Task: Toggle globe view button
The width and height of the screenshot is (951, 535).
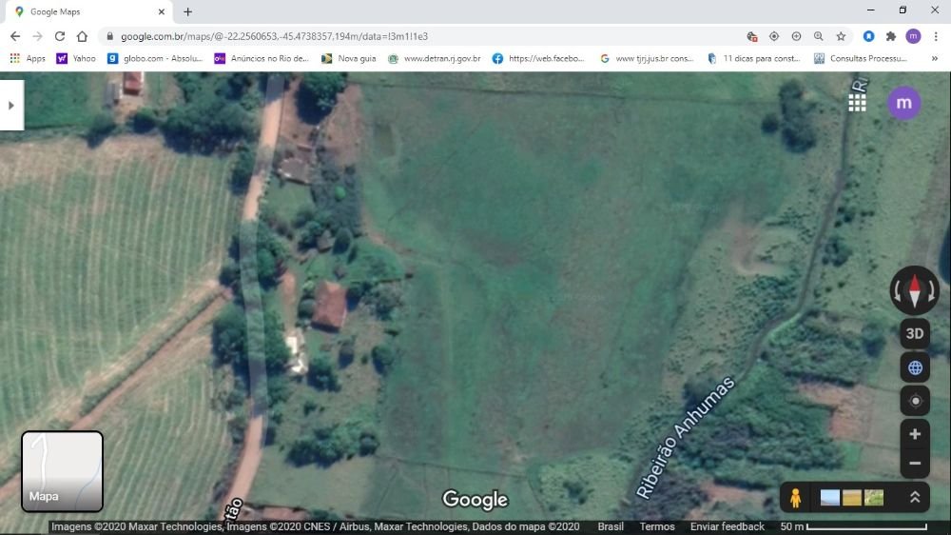Action: 915,368
